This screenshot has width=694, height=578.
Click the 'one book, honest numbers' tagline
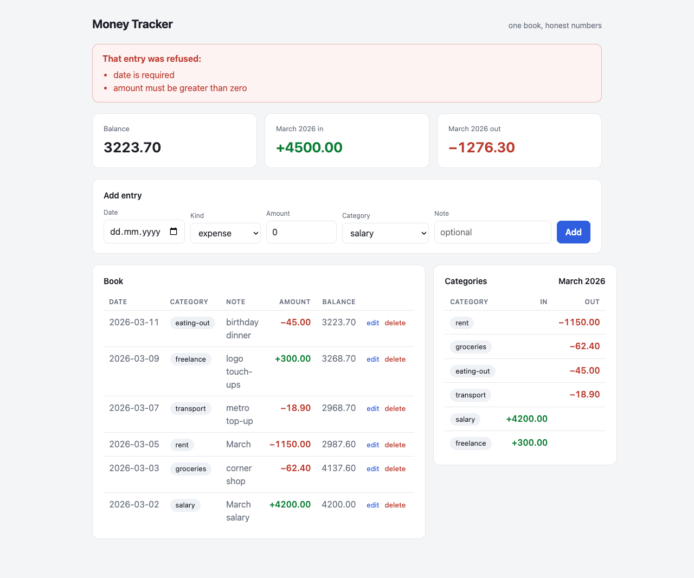coord(555,25)
